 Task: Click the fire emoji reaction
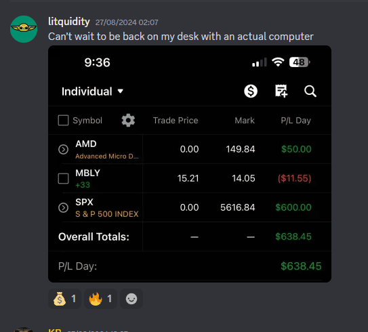click(100, 299)
